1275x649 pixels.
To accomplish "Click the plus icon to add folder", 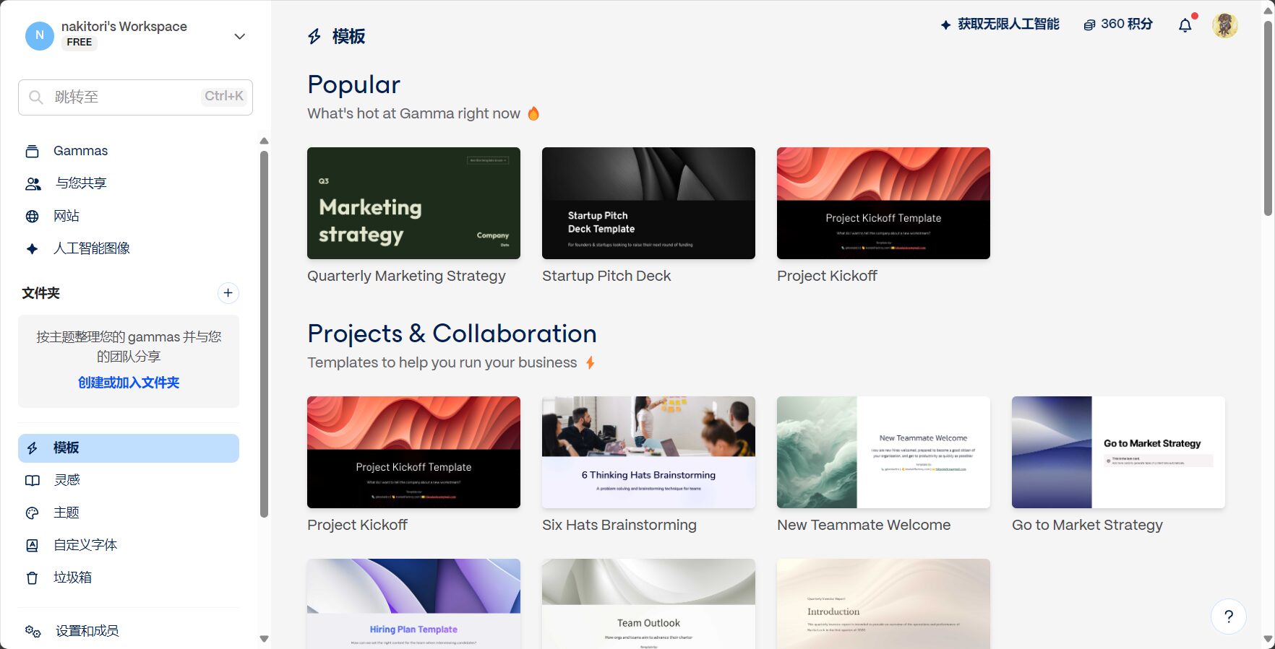I will (228, 293).
